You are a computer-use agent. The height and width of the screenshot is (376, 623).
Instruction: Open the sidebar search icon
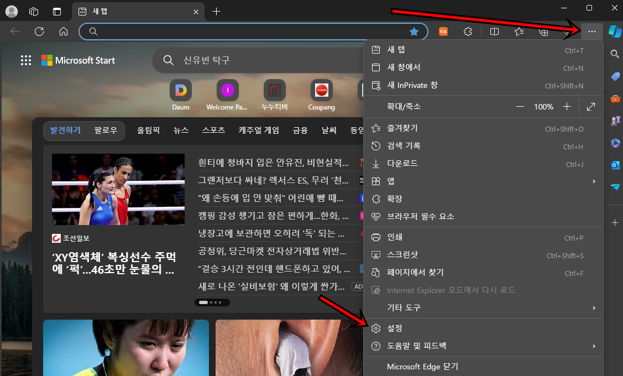click(615, 54)
